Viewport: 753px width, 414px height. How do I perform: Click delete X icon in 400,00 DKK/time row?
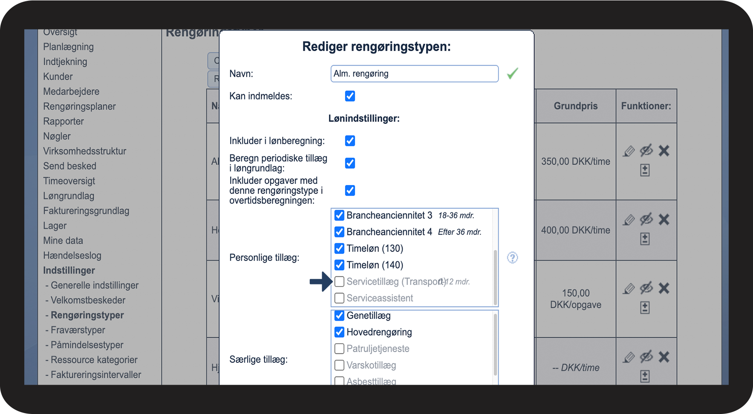(664, 220)
